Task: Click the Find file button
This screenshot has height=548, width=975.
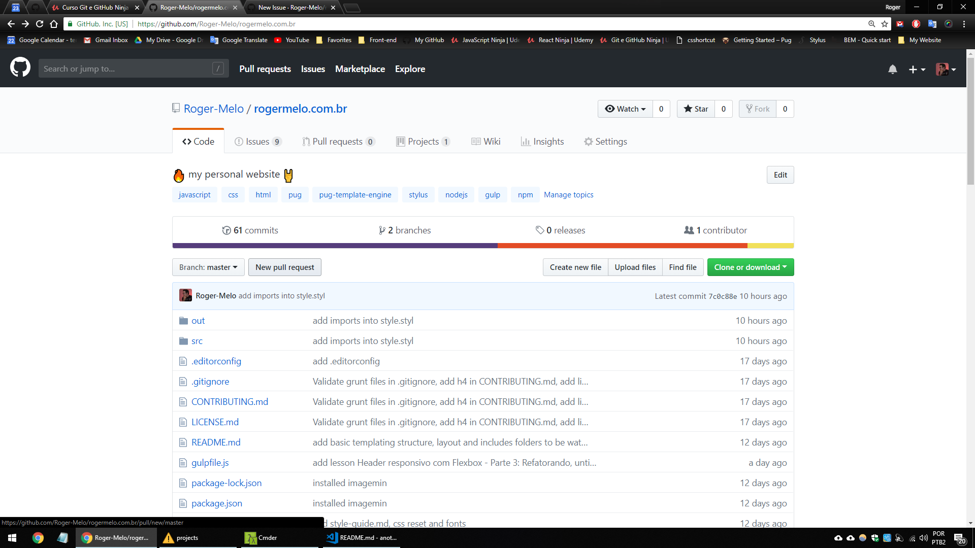Action: point(682,267)
